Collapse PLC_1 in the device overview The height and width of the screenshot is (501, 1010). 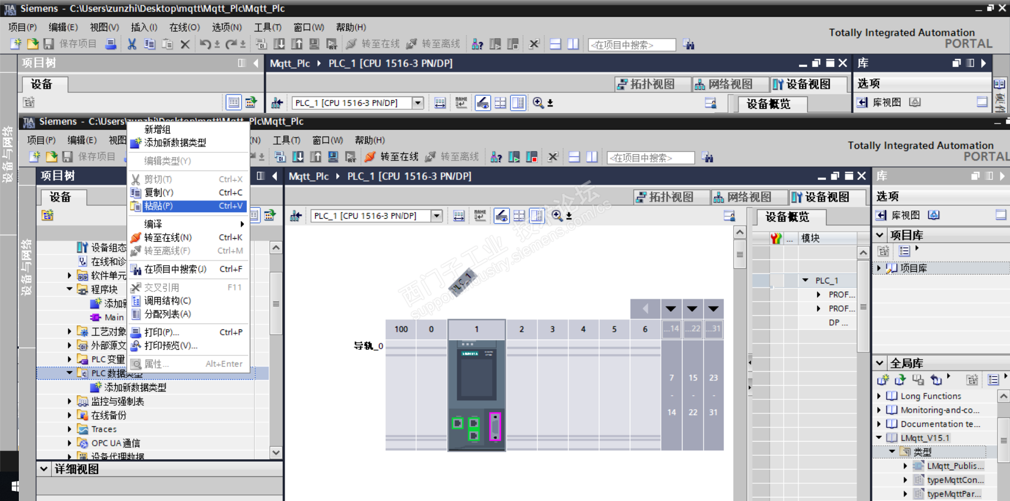[x=805, y=280]
